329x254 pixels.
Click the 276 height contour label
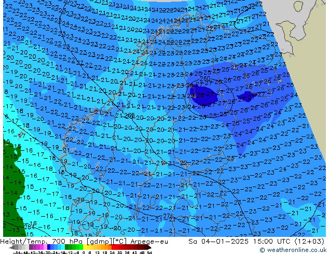(x=168, y=216)
